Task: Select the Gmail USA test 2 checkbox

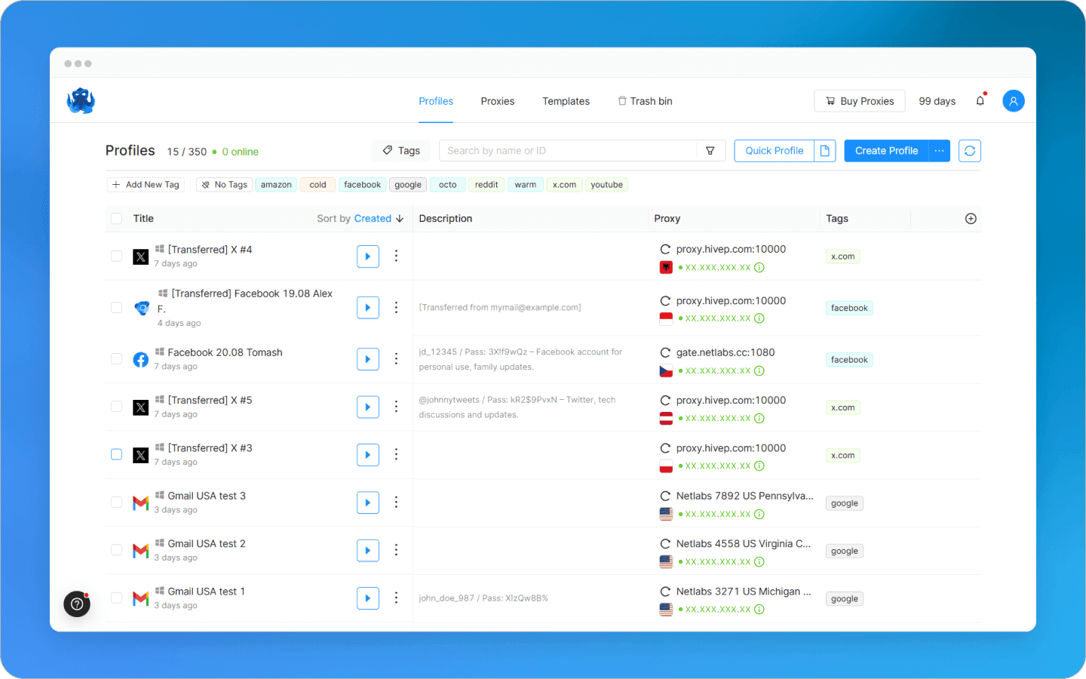Action: pyautogui.click(x=116, y=550)
